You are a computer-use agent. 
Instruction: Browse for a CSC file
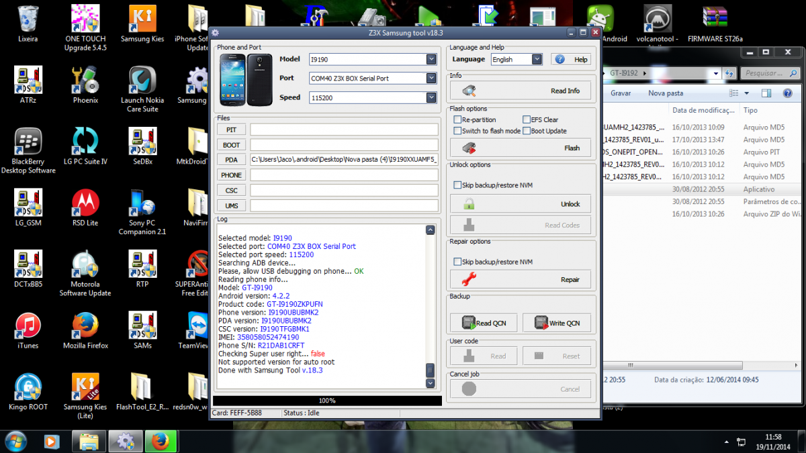pyautogui.click(x=232, y=191)
